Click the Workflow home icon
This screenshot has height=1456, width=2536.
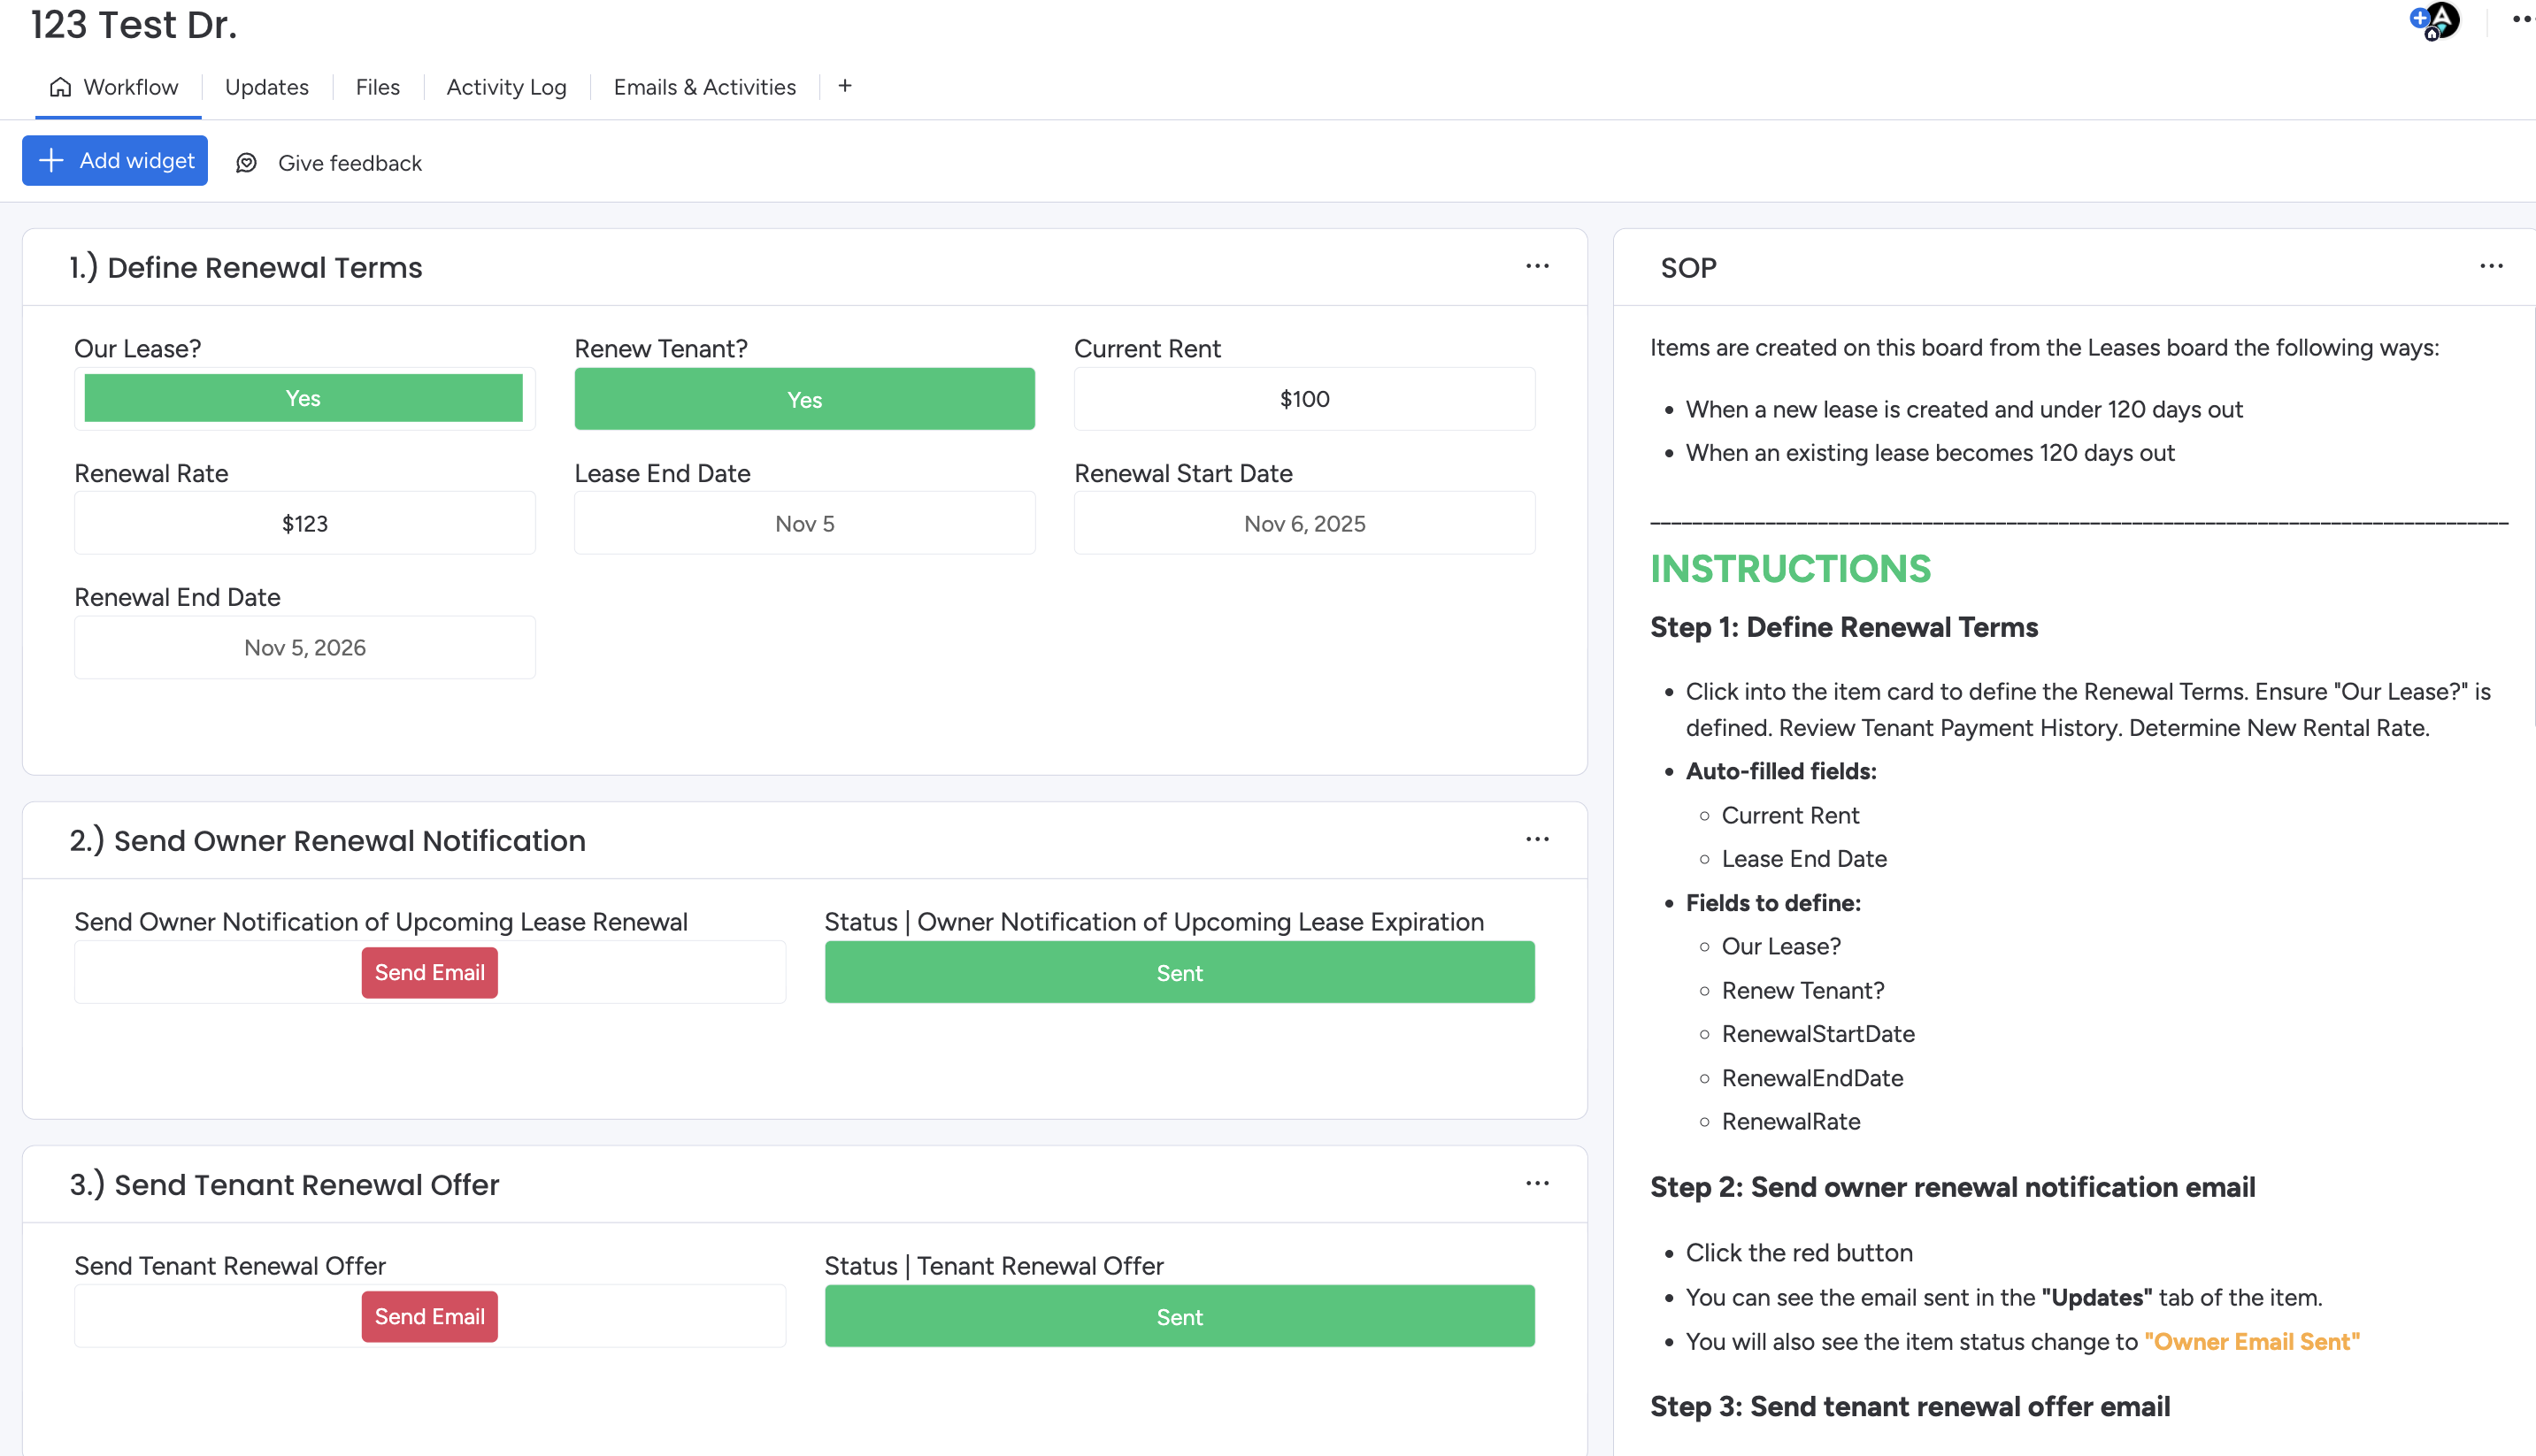click(61, 87)
